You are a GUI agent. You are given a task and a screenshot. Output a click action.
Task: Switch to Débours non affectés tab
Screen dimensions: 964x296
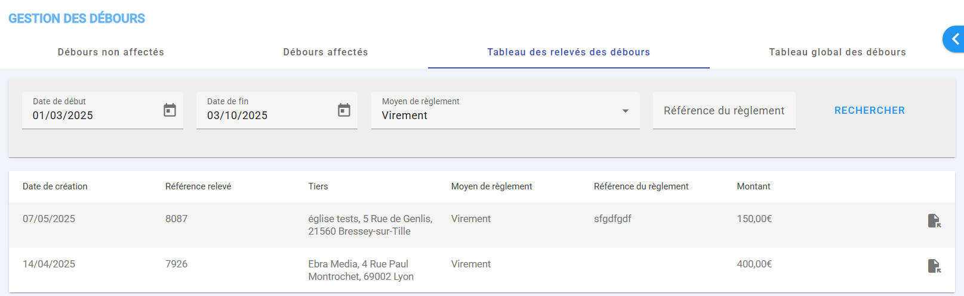pyautogui.click(x=110, y=52)
